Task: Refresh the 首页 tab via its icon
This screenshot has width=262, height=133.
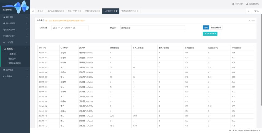Action: point(42,11)
